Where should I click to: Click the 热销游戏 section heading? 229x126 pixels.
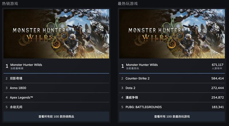pyautogui.click(x=10, y=3)
